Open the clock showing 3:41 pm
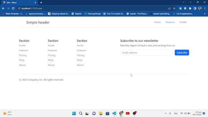 (x=197, y=113)
